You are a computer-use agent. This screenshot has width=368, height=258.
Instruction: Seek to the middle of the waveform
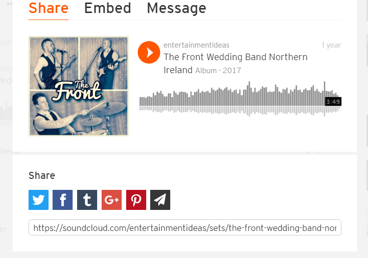[x=240, y=99]
